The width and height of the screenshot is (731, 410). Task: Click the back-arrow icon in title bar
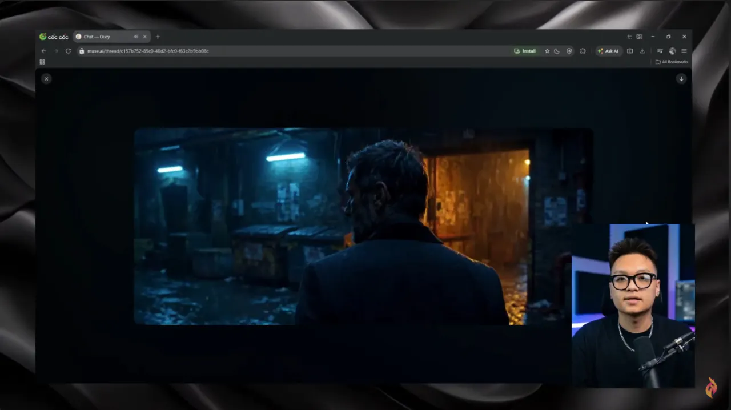pyautogui.click(x=629, y=37)
